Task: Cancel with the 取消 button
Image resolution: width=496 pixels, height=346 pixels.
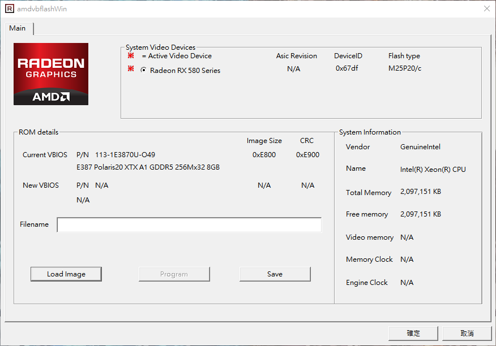Action: coord(467,334)
